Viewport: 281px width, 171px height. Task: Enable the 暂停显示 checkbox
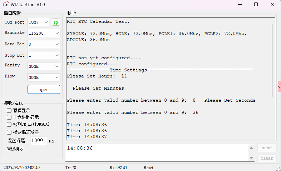point(9,111)
